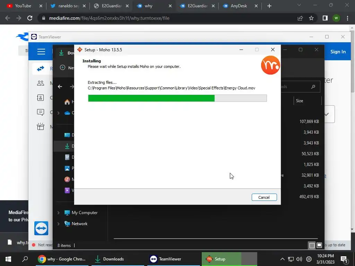Open Windows taskbar search
This screenshot has height=266, width=355.
(25, 259)
